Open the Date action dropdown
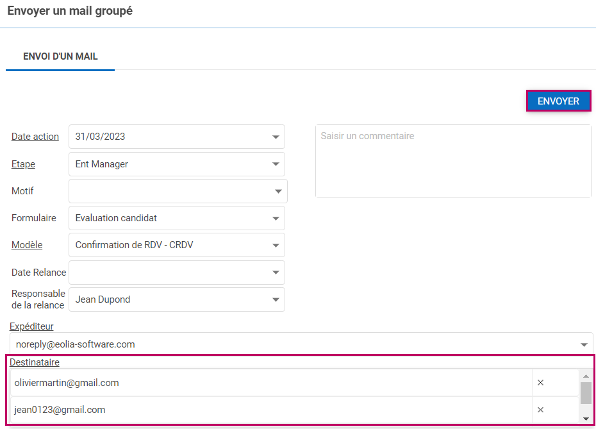 point(276,137)
